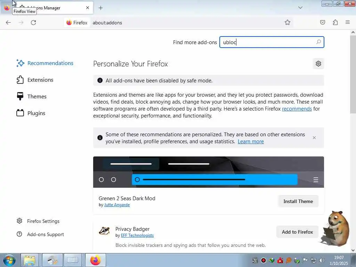This screenshot has width=356, height=267.
Task: Open the Firefox hamburger application menu
Action: pos(348,22)
